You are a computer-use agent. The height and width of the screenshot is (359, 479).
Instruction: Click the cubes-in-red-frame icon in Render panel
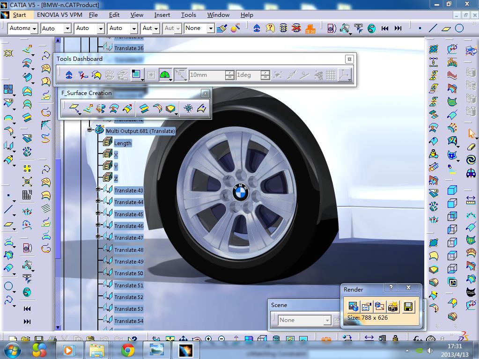point(379,306)
